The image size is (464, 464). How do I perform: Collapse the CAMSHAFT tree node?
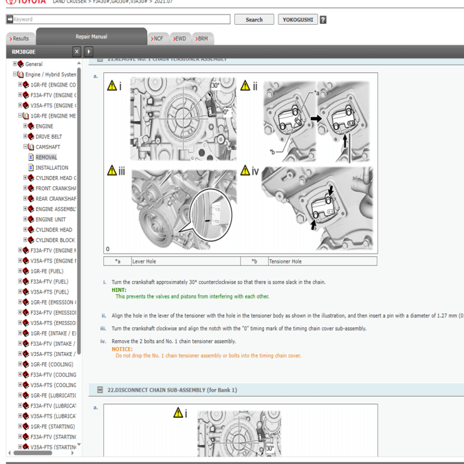[x=25, y=147]
